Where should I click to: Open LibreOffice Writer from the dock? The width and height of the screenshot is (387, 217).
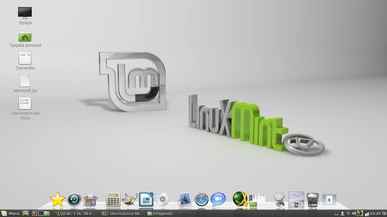[146, 199]
